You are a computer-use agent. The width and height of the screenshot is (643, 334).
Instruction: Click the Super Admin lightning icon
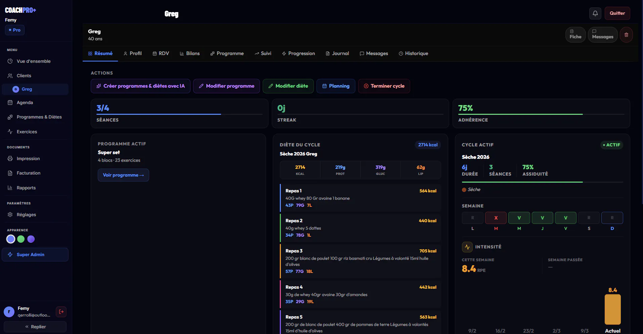[x=10, y=254]
